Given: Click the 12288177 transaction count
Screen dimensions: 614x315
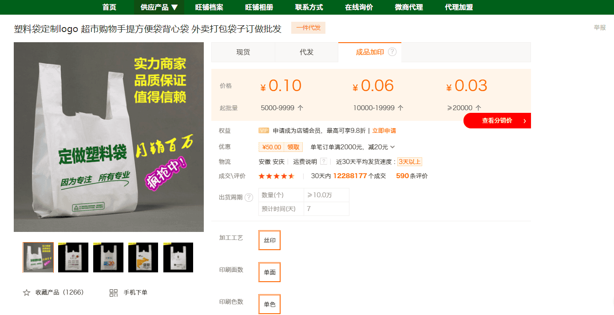Looking at the screenshot, I should coord(350,176).
